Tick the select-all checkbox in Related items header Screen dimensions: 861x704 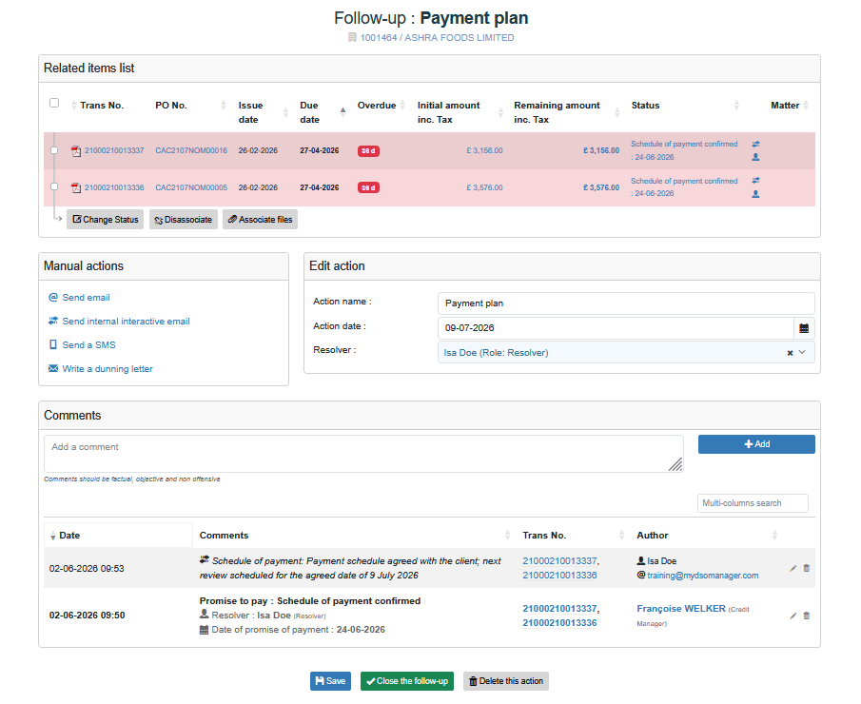click(x=54, y=103)
